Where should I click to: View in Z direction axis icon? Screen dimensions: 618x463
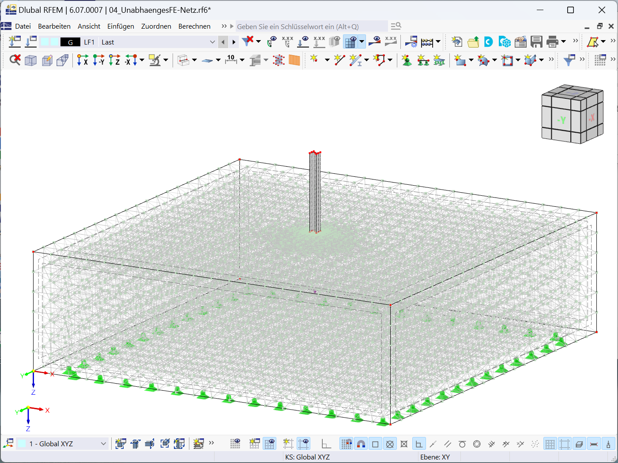(115, 60)
